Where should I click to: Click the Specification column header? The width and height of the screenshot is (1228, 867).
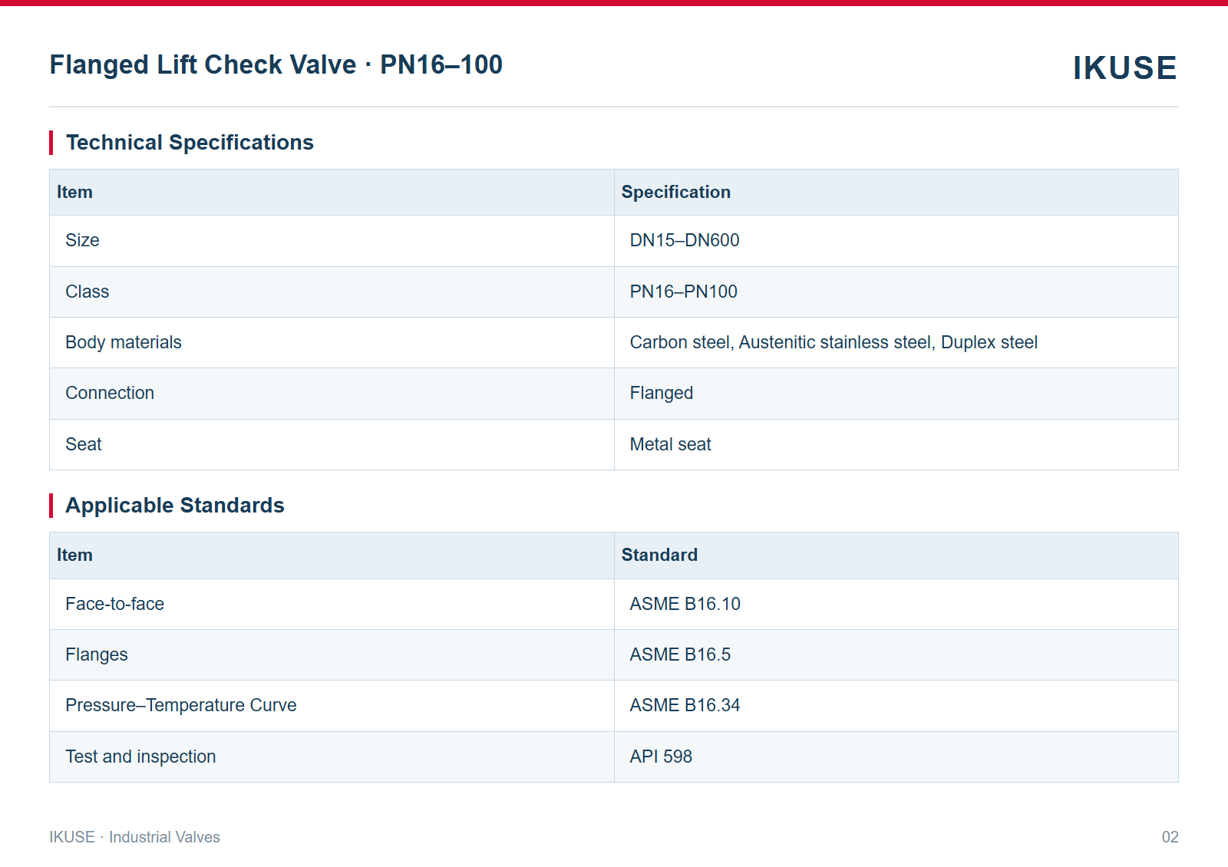point(675,192)
